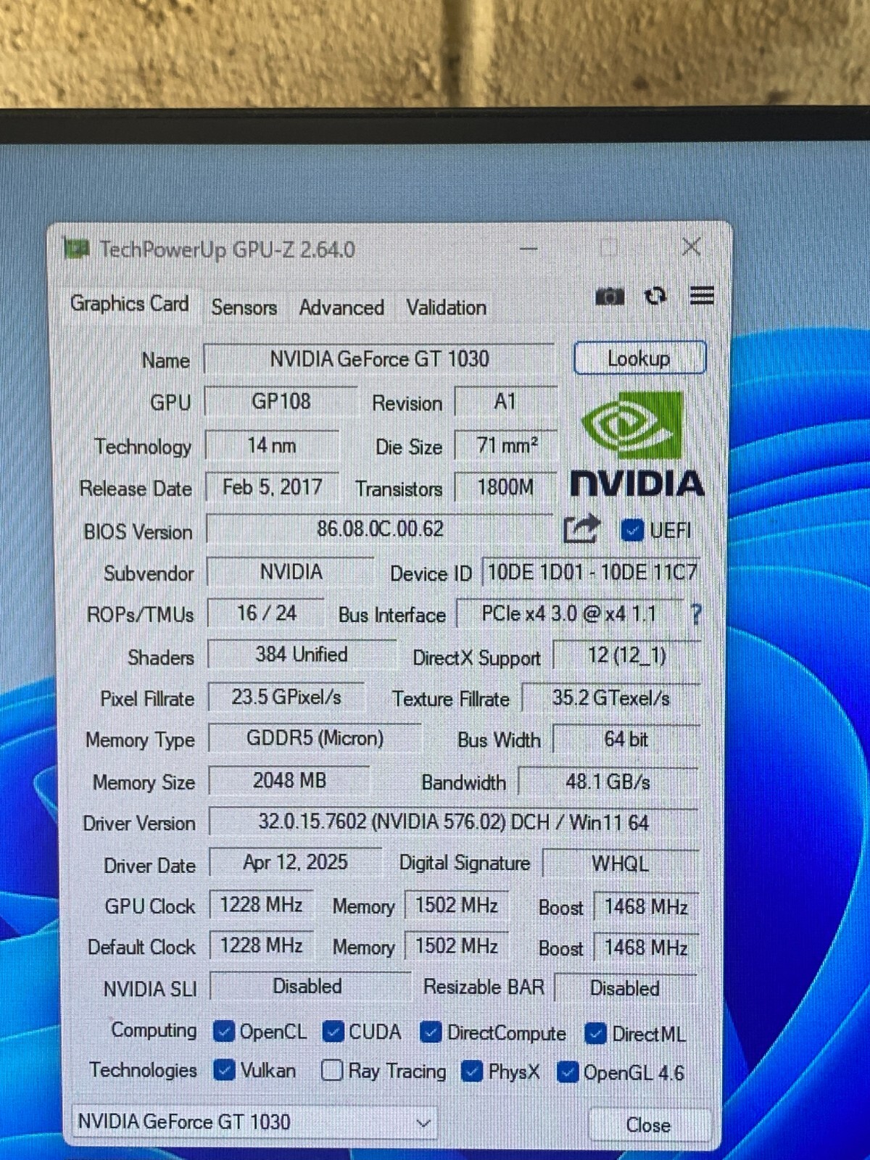This screenshot has height=1160, width=870.
Task: Click the Default Clock row Boost 1468 MHz
Action: tap(646, 948)
